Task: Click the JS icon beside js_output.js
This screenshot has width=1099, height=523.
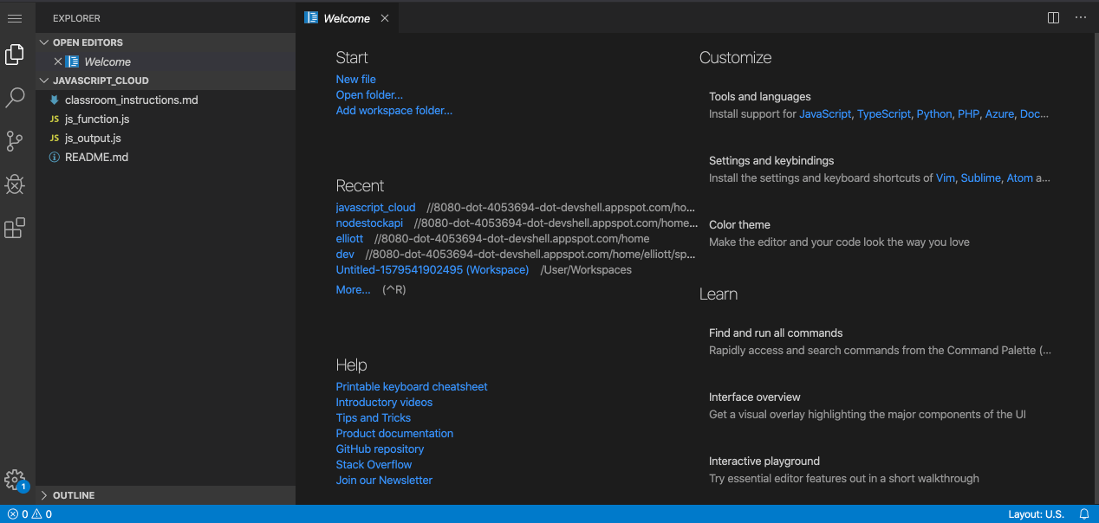Action: pos(55,138)
